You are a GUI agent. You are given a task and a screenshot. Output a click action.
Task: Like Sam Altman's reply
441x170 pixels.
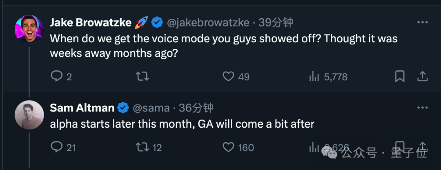(x=228, y=147)
